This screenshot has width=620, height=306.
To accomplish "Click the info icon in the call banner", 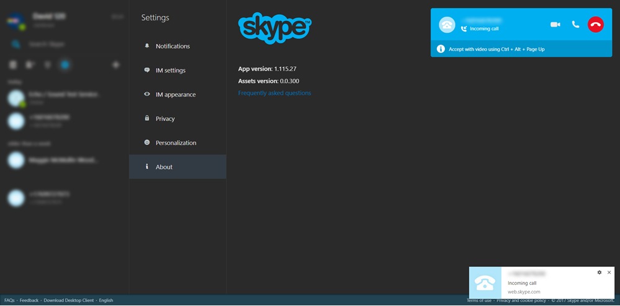I will point(441,49).
